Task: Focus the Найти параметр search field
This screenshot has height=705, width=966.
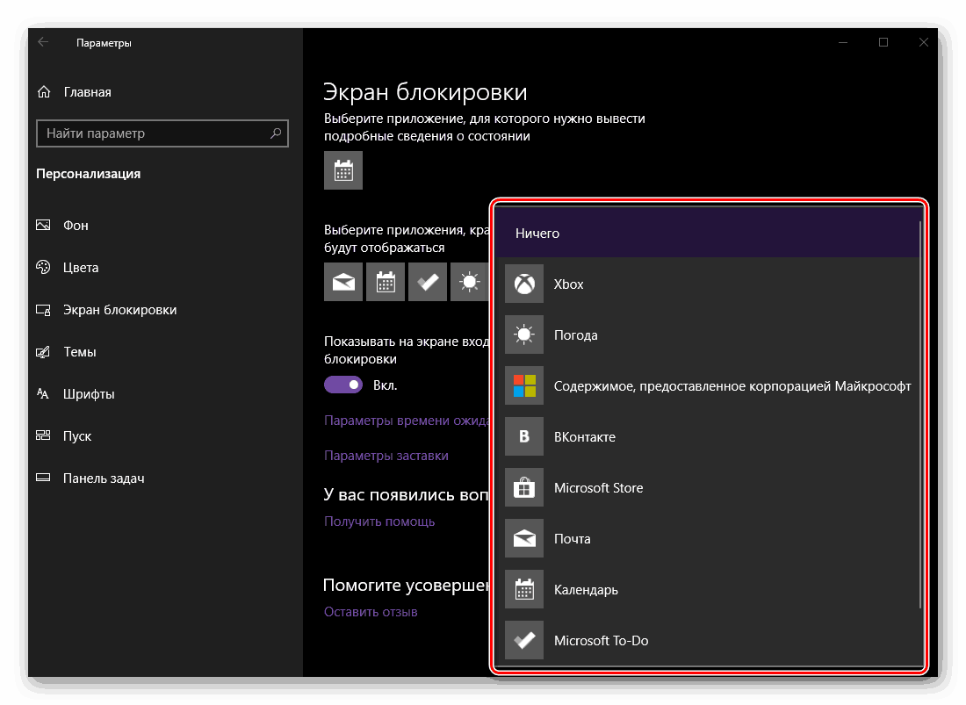Action: click(162, 133)
